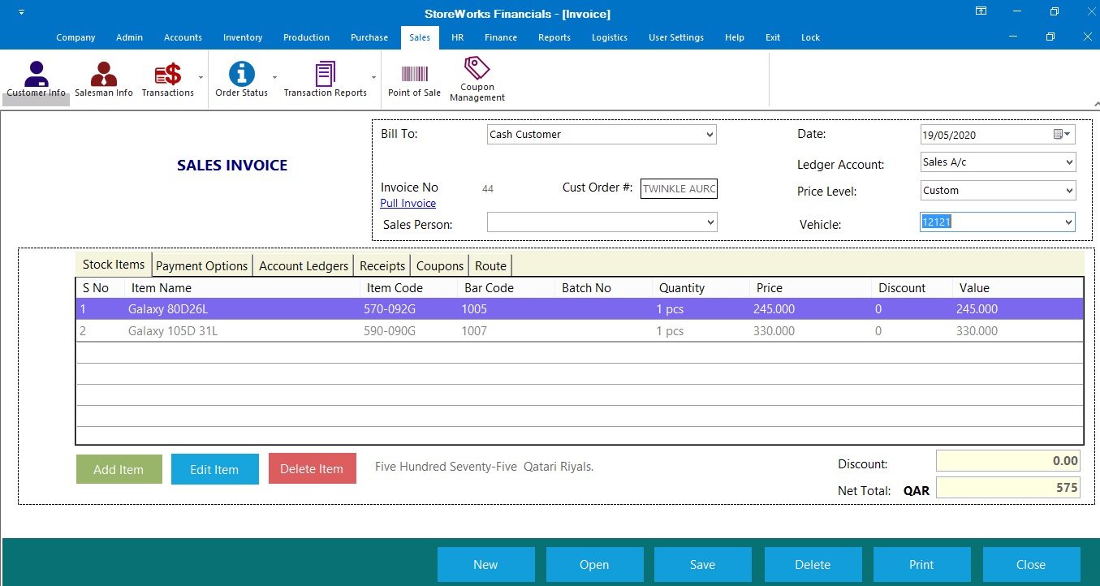Open Order Status info icon

241,74
